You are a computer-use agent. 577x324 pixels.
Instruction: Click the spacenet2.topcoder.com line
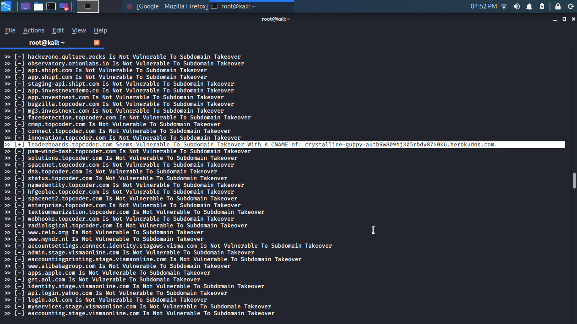click(121, 198)
